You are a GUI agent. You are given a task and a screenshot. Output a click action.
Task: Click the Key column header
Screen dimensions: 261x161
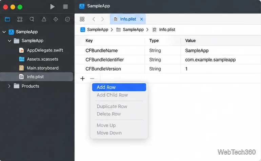[x=89, y=41]
